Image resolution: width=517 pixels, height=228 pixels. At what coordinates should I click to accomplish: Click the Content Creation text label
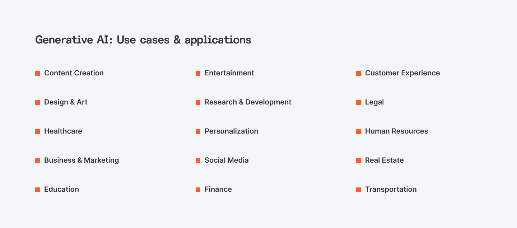pyautogui.click(x=74, y=73)
